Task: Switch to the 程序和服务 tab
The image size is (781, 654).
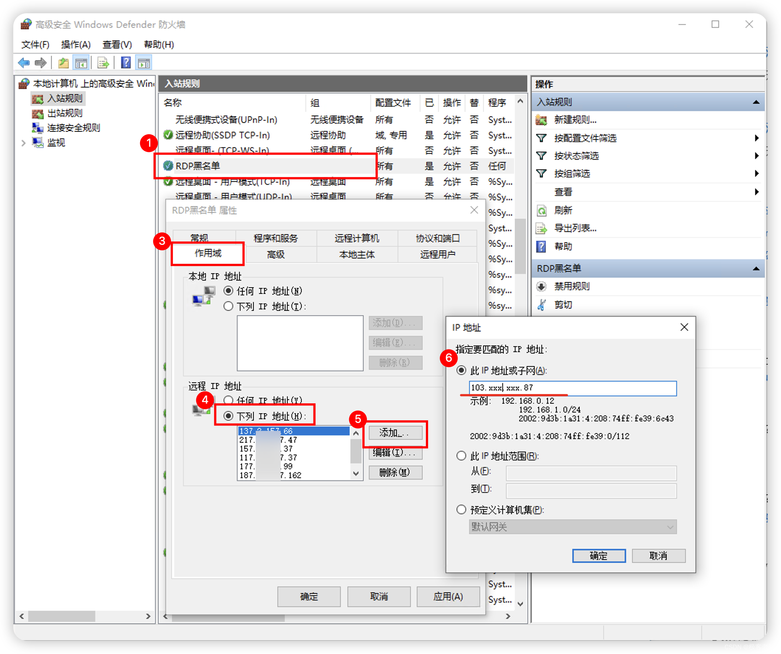Action: click(x=276, y=238)
